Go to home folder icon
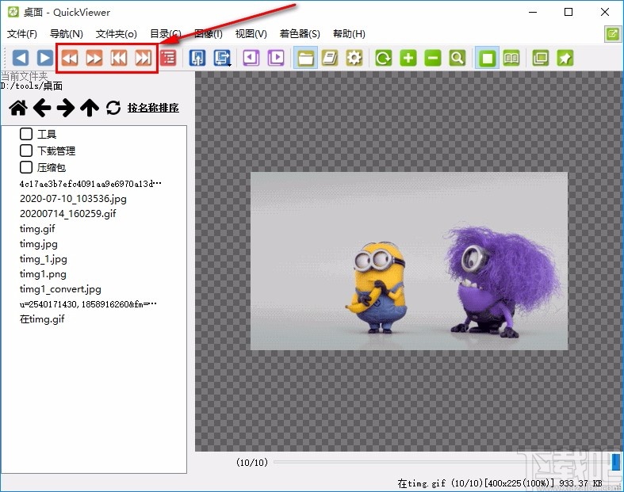This screenshot has height=492, width=624. 18,108
